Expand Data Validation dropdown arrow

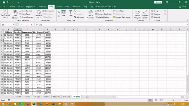click(110, 17)
